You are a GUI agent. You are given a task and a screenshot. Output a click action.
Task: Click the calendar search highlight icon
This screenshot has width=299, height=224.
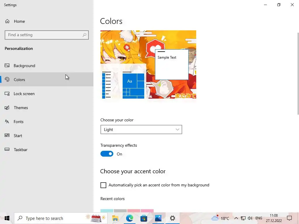point(96,218)
